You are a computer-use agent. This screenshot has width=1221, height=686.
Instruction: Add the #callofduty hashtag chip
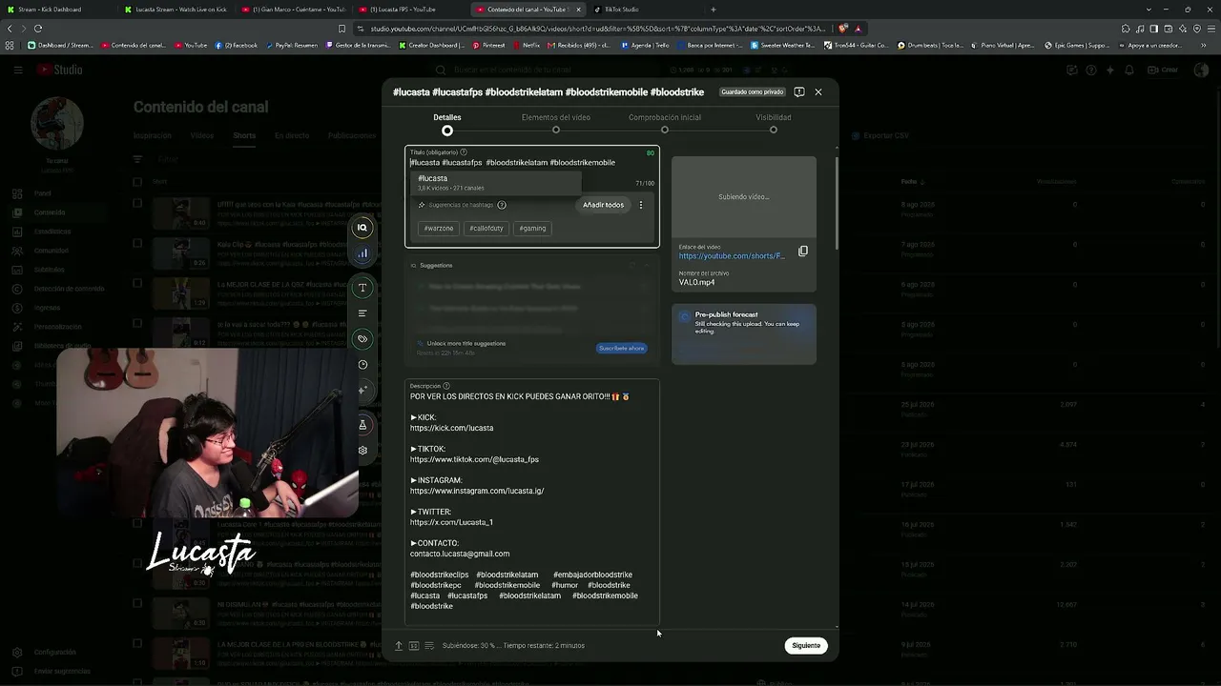(486, 229)
